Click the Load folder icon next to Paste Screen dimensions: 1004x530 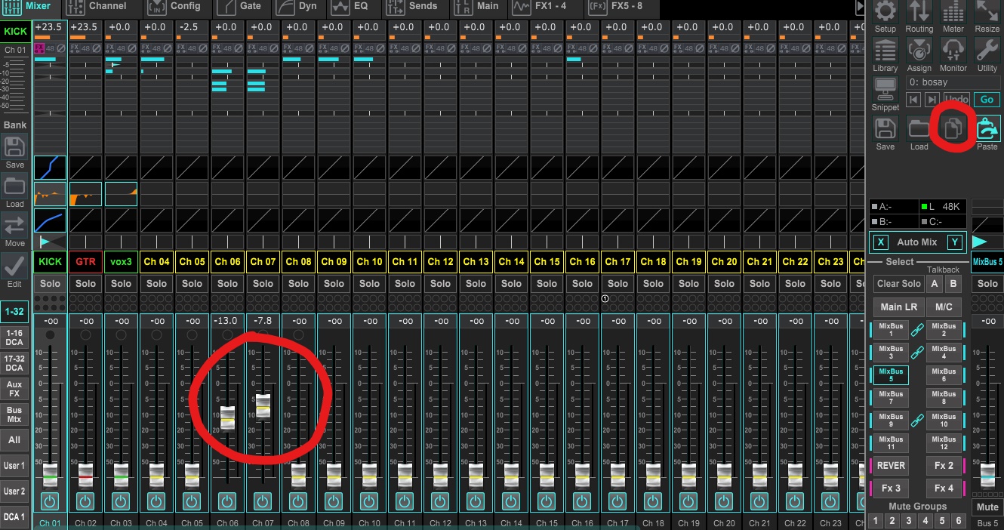(x=919, y=128)
